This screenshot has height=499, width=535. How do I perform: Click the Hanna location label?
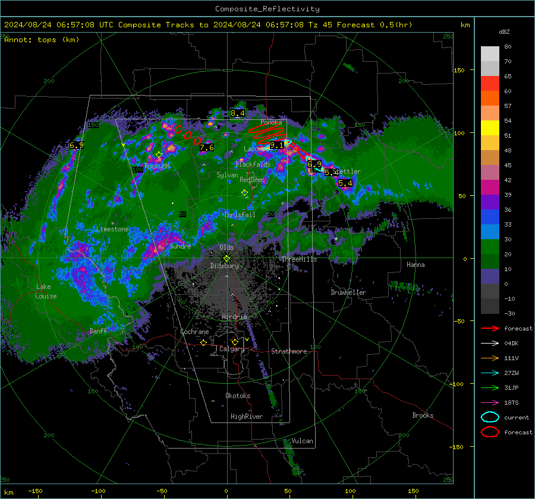(416, 265)
